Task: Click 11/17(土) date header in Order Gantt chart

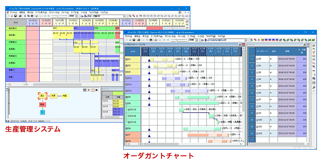Action: [x=194, y=51]
